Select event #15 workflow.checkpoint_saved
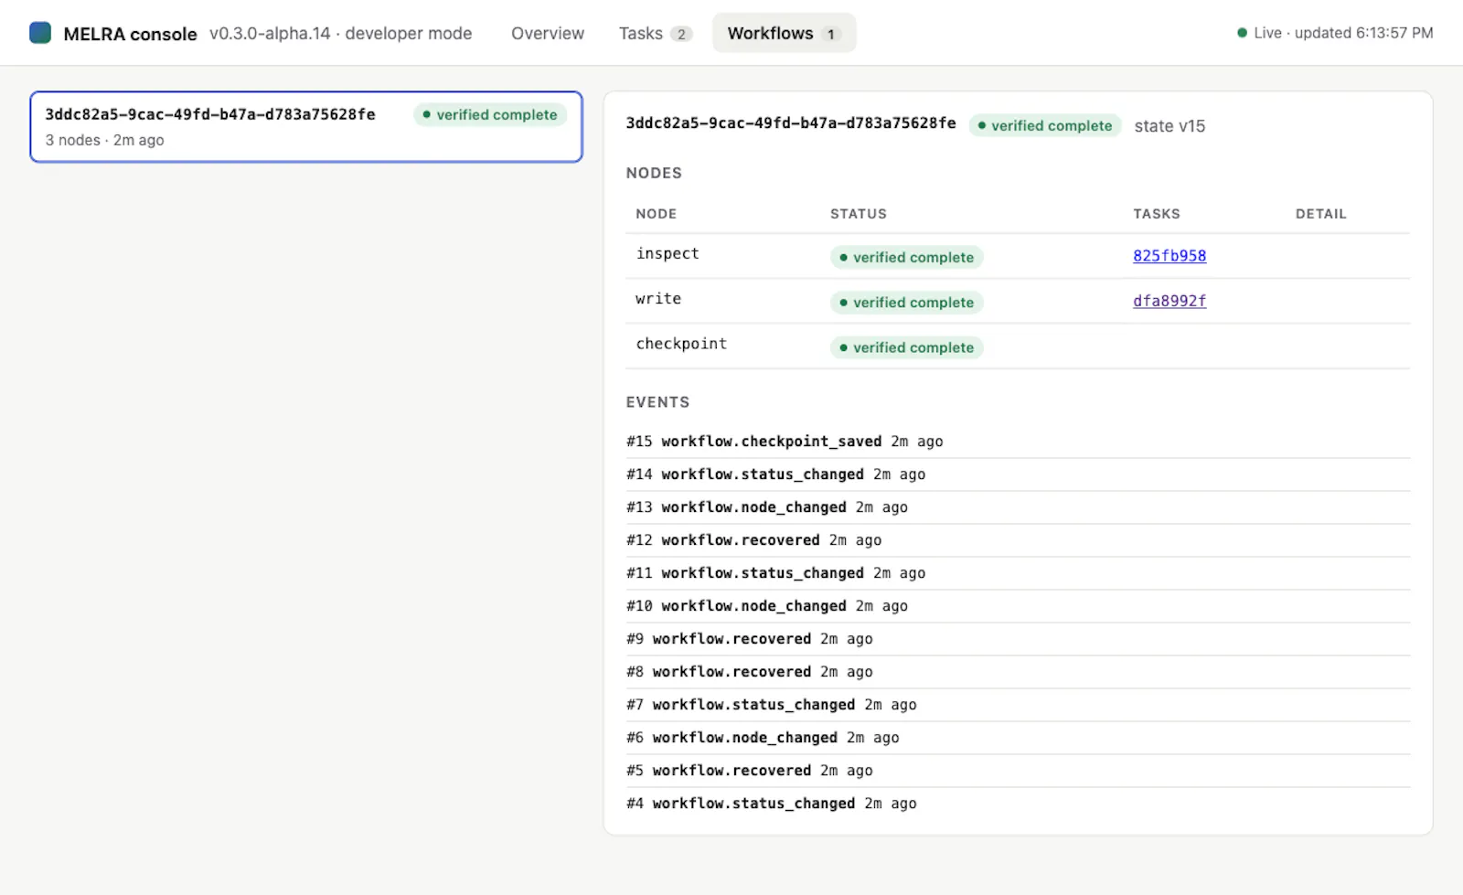Screen dimensions: 1463x895 (1018, 442)
